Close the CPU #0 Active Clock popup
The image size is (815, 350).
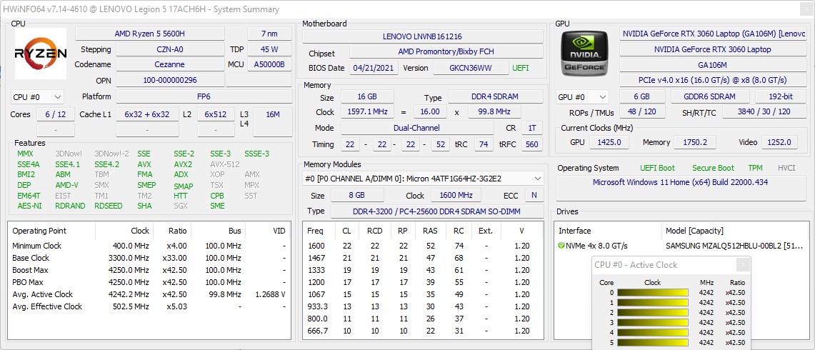click(x=743, y=265)
